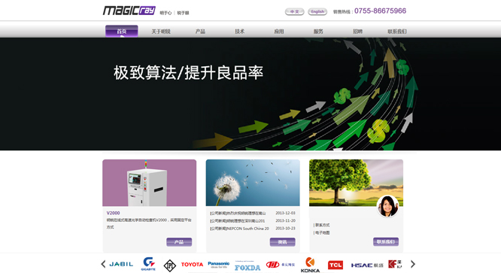Image resolution: width=501 pixels, height=273 pixels.
Task: Open the dandelion news image
Action: 253,183
